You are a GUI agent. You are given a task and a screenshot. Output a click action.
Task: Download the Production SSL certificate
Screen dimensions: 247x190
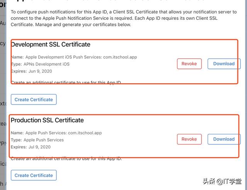[x=224, y=139]
